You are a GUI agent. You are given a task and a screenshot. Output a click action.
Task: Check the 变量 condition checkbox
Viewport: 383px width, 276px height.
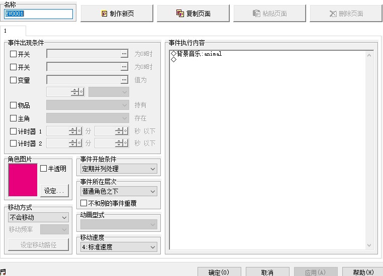pyautogui.click(x=13, y=80)
